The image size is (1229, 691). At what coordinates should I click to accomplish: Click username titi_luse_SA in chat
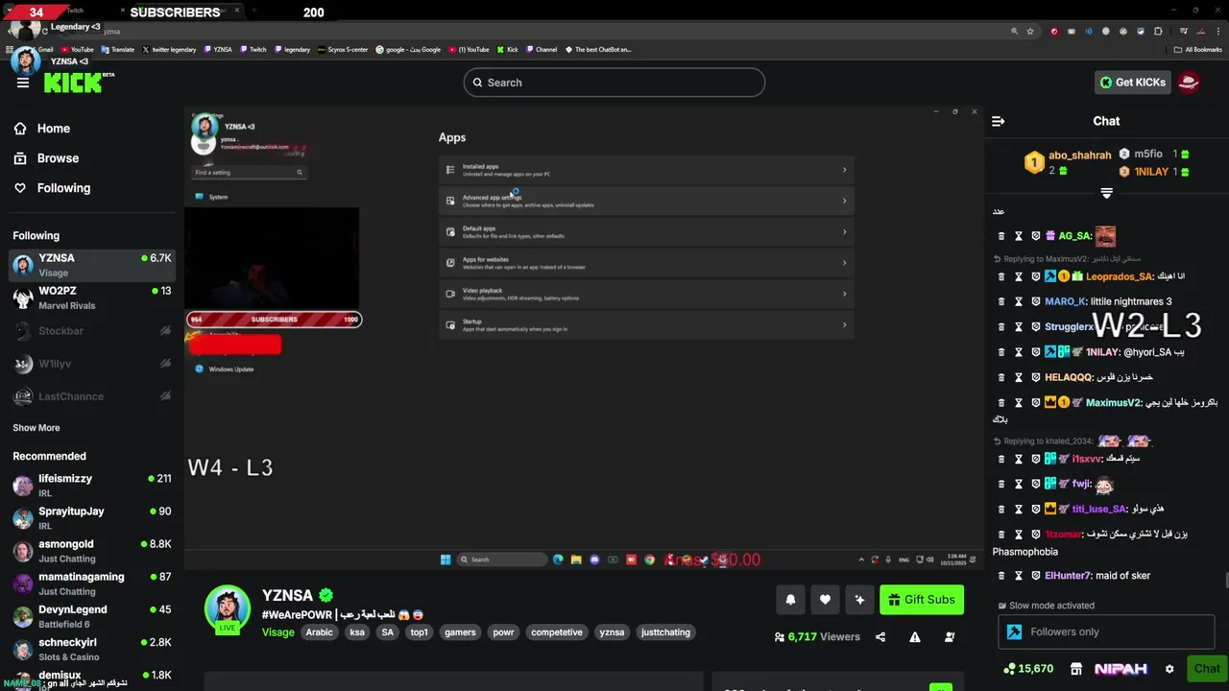pyautogui.click(x=1099, y=509)
